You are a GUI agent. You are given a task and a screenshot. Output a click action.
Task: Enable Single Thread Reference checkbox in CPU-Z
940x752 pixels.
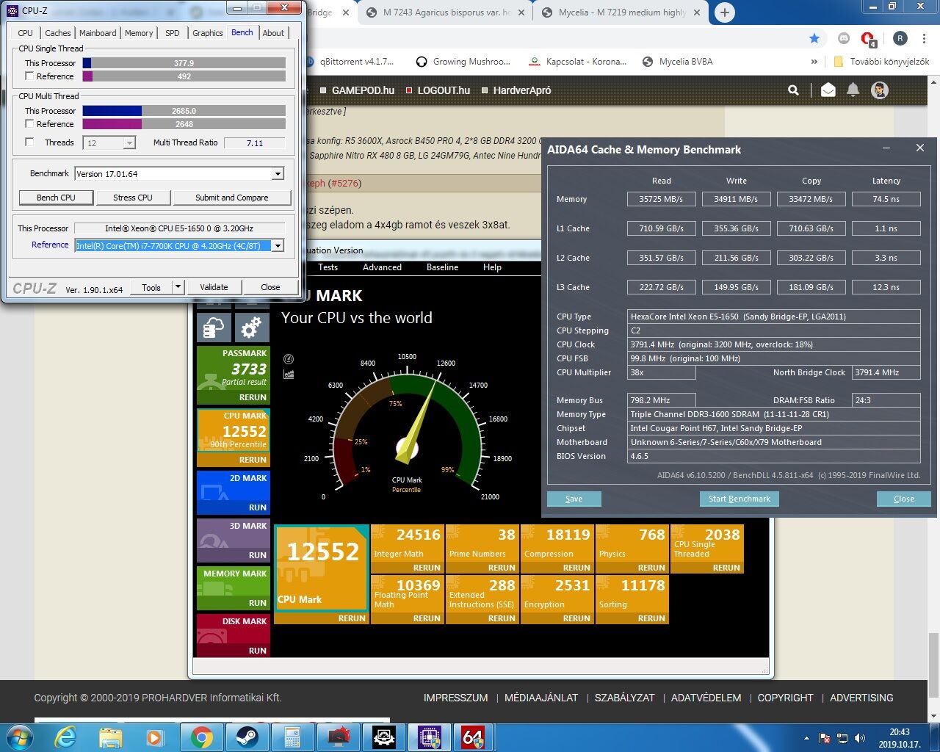[x=29, y=76]
